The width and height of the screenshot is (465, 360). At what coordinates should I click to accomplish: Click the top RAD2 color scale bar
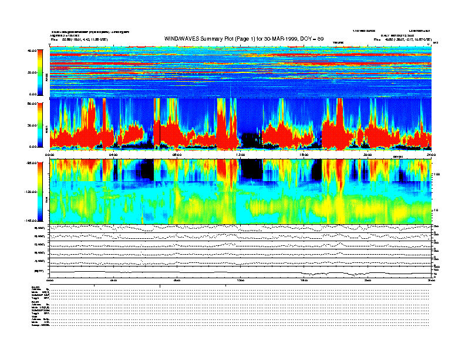coord(40,72)
